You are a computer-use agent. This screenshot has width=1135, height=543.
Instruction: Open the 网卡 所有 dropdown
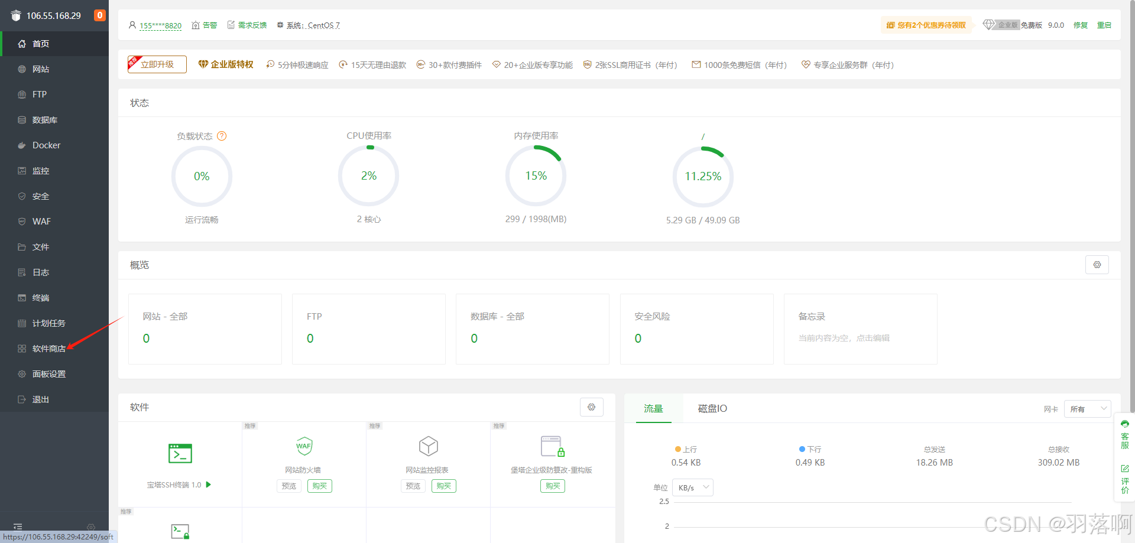[x=1088, y=409]
